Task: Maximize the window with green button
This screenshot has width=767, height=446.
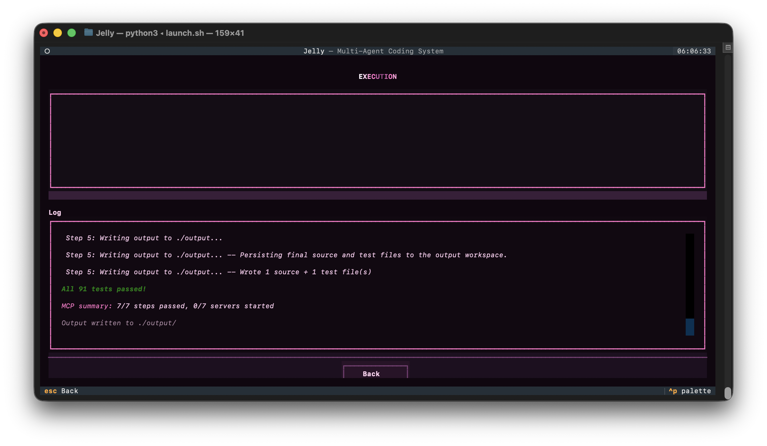Action: (x=72, y=33)
